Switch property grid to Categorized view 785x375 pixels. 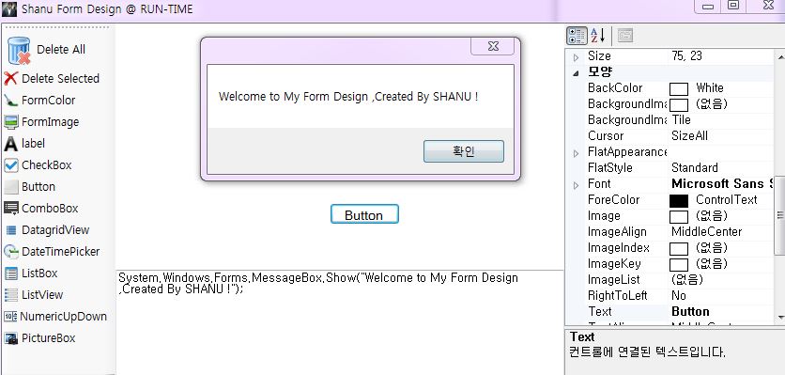coord(577,36)
